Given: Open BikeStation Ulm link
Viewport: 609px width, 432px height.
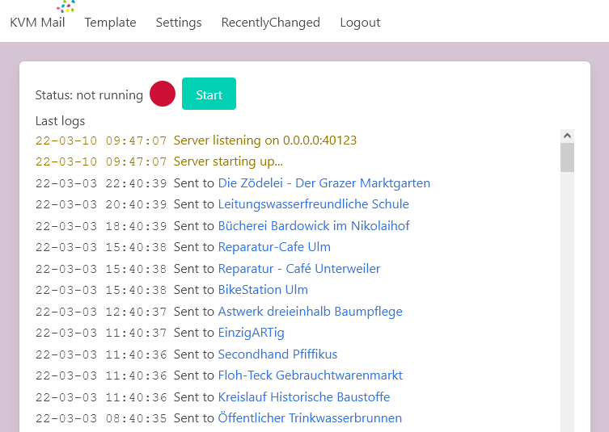Looking at the screenshot, I should 263,290.
